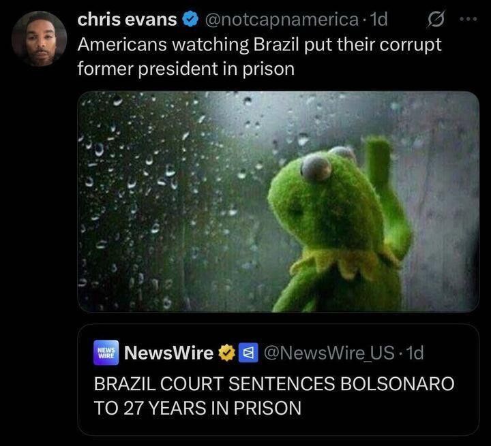Click the blue affiliate badge beside NewsWire
This screenshot has width=491, height=446.
coord(248,353)
